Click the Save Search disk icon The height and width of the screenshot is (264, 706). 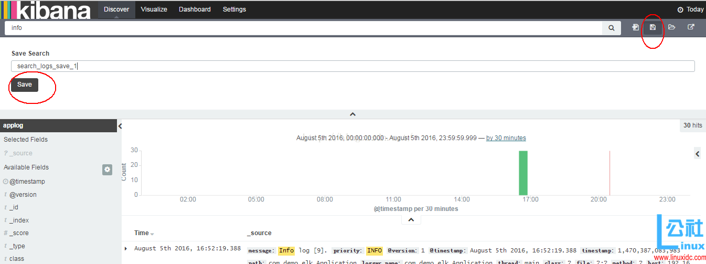tap(652, 27)
